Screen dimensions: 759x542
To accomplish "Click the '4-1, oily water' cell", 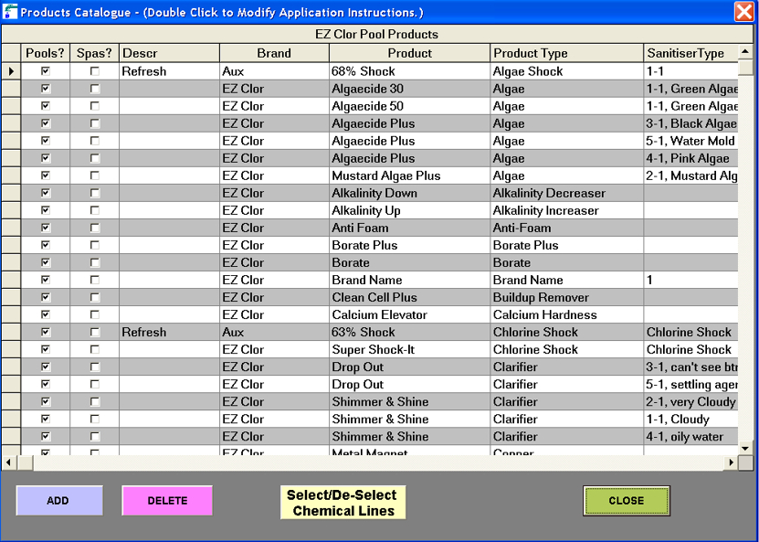I will click(x=690, y=436).
